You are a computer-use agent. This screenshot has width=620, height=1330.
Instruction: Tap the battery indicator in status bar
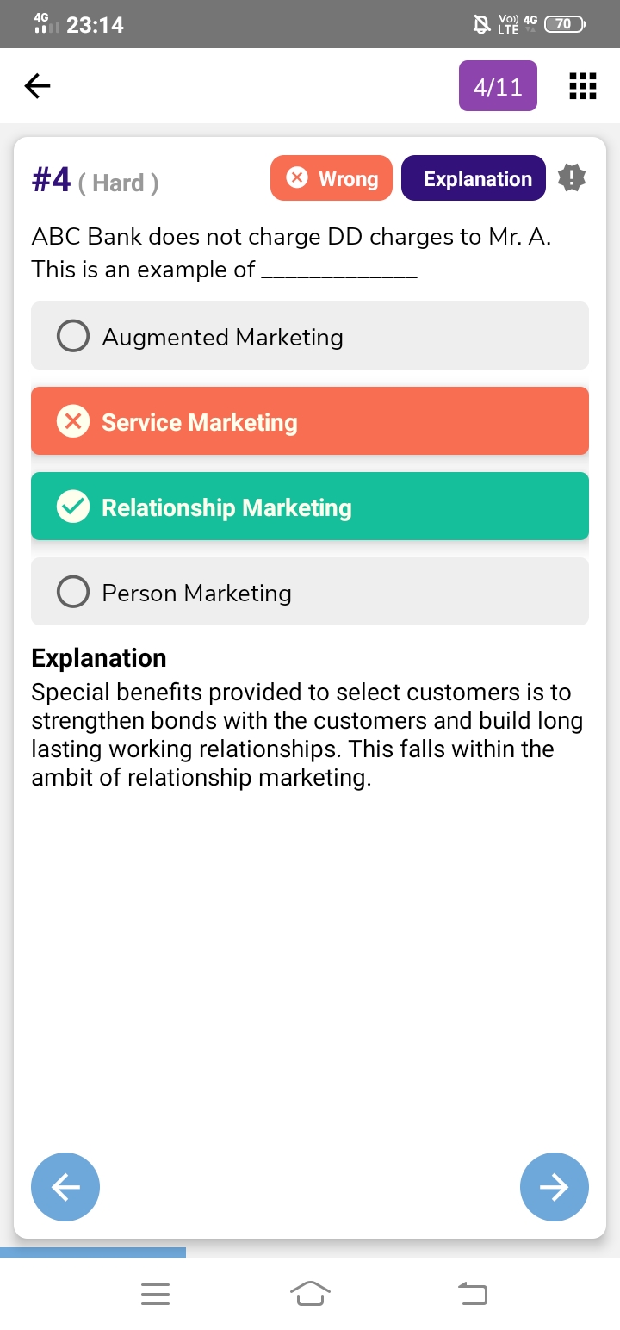point(565,24)
